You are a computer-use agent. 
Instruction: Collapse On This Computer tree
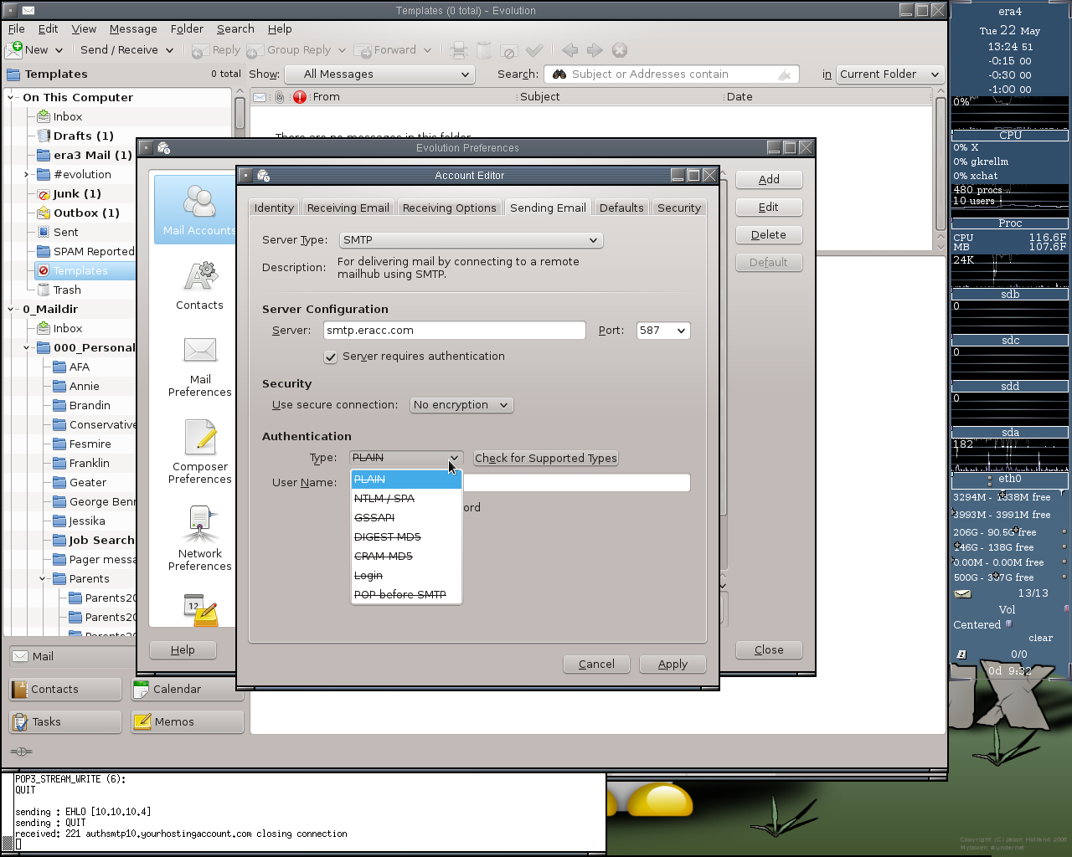click(x=11, y=98)
